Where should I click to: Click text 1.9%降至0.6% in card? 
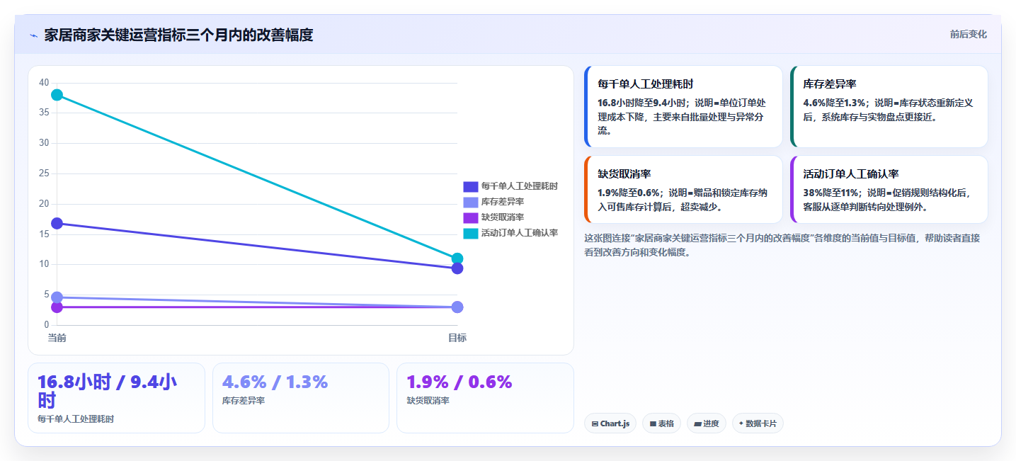pos(629,193)
